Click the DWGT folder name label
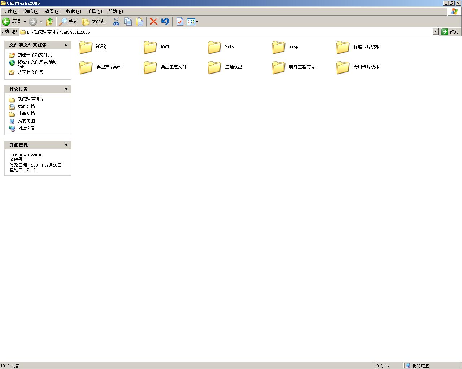The height and width of the screenshot is (369, 462). pos(165,47)
